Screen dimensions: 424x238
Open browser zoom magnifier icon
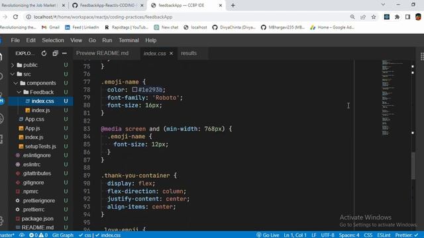tap(352, 17)
